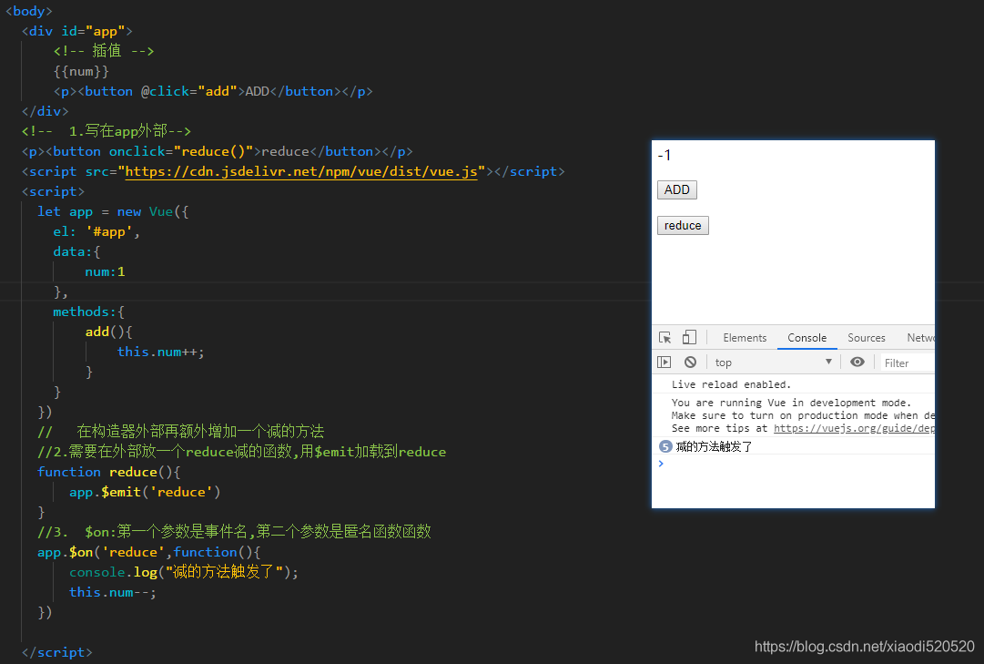The width and height of the screenshot is (984, 664).
Task: Click the reduce button on the page
Action: tap(683, 226)
